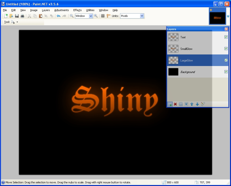Delete layer using the red X icon

175,104
